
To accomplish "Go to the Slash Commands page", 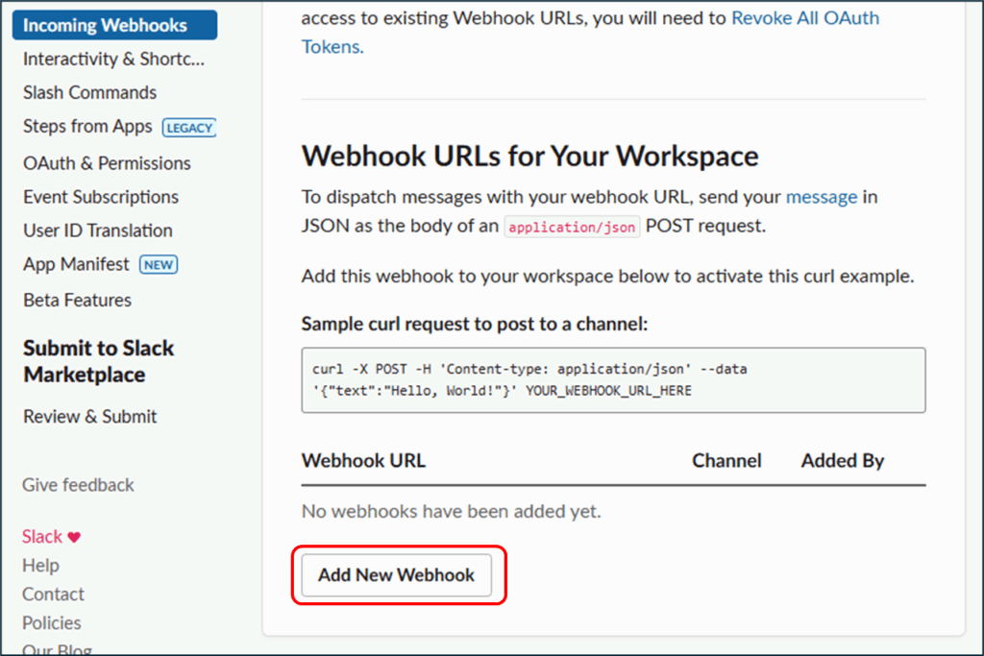I will (x=89, y=93).
